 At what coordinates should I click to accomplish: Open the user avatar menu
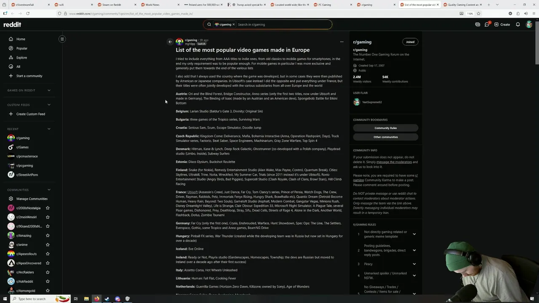point(529,24)
